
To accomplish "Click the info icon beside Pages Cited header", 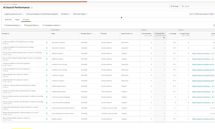I will click(180, 34).
